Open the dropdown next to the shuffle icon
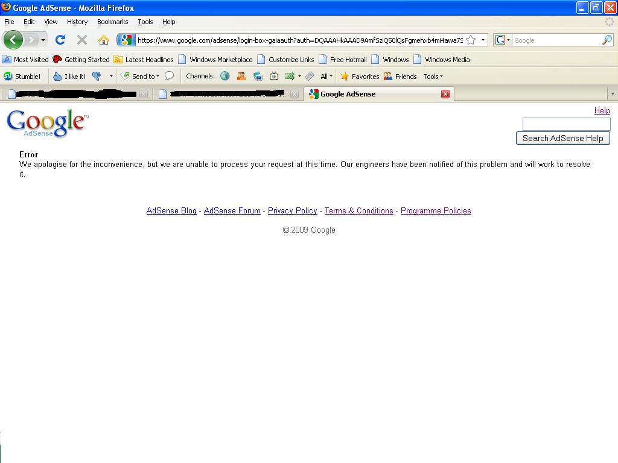This screenshot has height=463, width=618. [x=299, y=77]
